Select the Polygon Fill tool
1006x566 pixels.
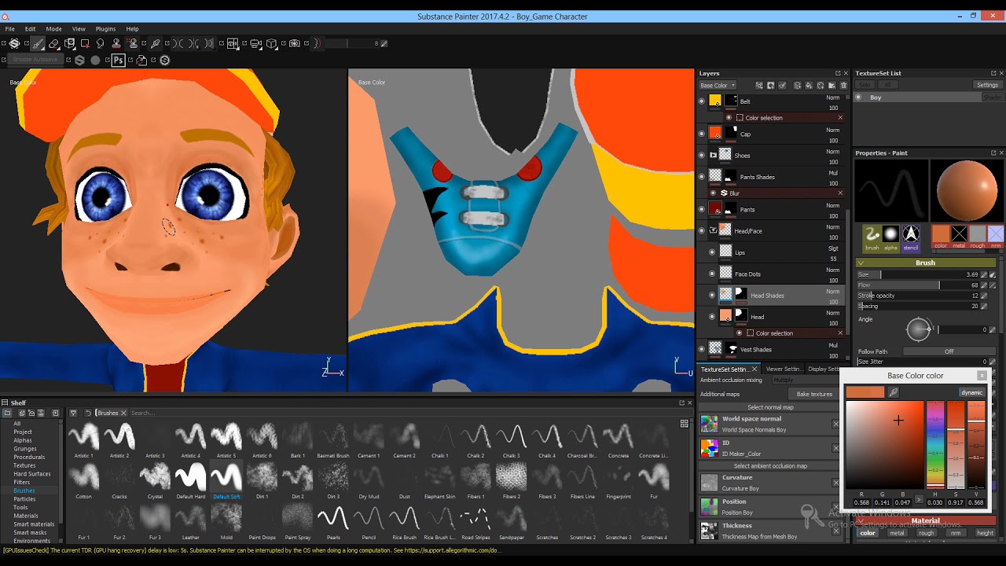pyautogui.click(x=85, y=44)
